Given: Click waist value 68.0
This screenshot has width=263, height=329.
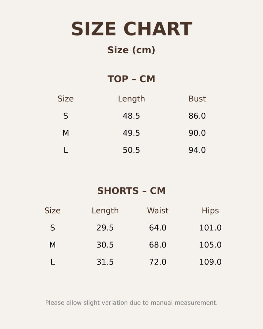Looking at the screenshot, I should [158, 245].
